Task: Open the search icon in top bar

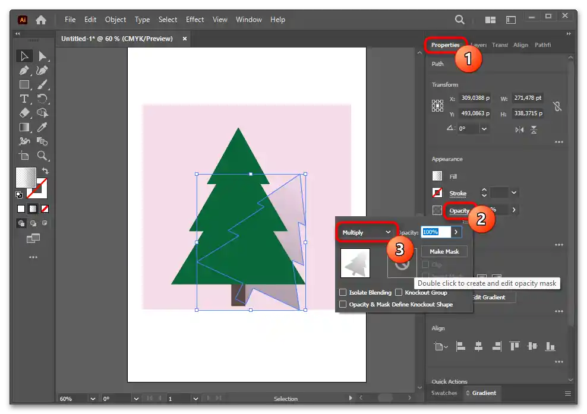Action: [x=460, y=20]
